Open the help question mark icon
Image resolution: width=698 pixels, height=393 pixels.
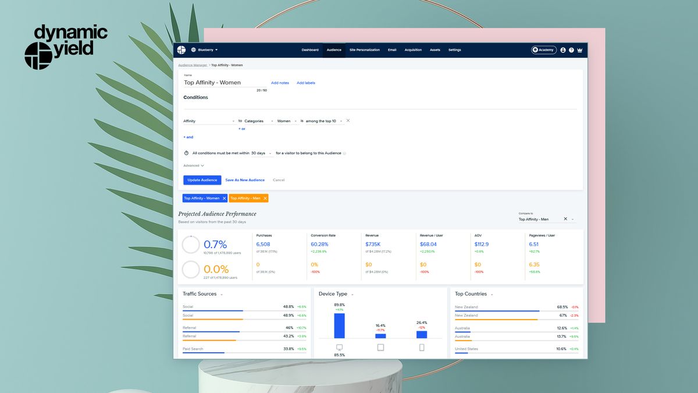[x=571, y=50]
